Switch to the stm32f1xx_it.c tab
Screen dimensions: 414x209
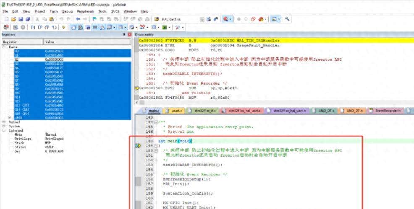[202, 111]
